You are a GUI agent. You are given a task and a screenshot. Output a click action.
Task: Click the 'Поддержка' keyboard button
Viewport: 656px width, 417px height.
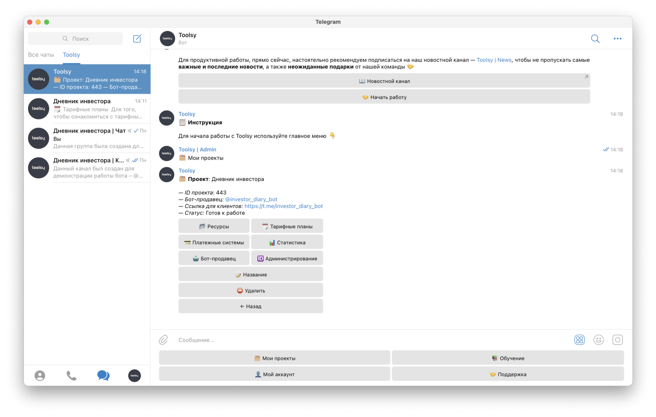[x=508, y=373]
